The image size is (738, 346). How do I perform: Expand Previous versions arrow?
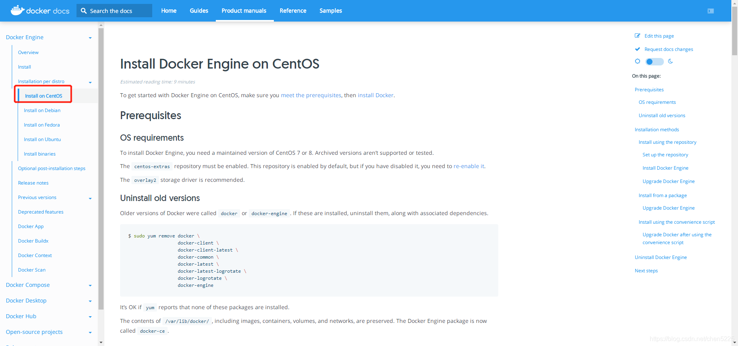point(90,198)
